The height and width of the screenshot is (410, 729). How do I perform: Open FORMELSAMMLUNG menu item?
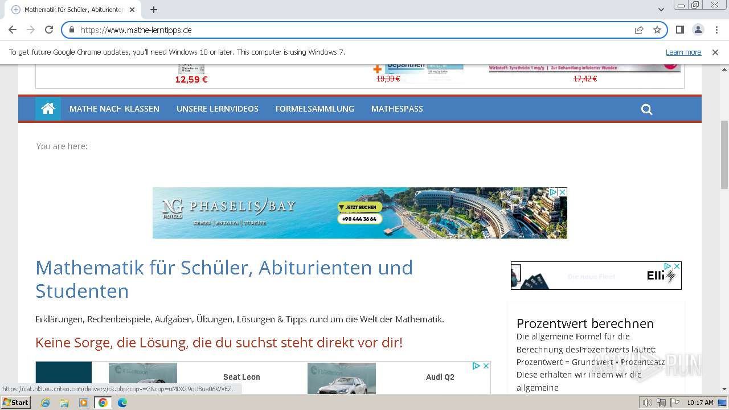pos(315,109)
